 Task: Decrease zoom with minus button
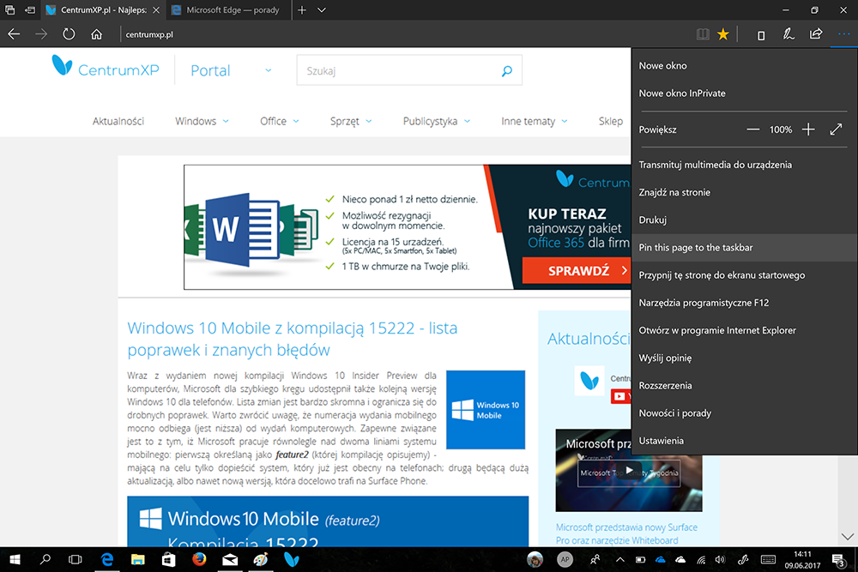753,129
